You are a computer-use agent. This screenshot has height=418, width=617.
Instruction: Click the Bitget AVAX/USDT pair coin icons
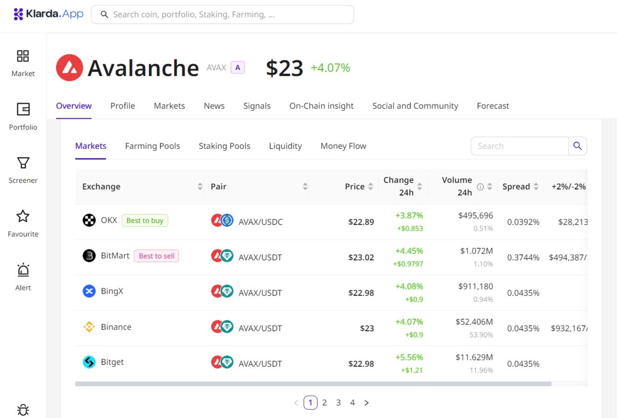222,362
